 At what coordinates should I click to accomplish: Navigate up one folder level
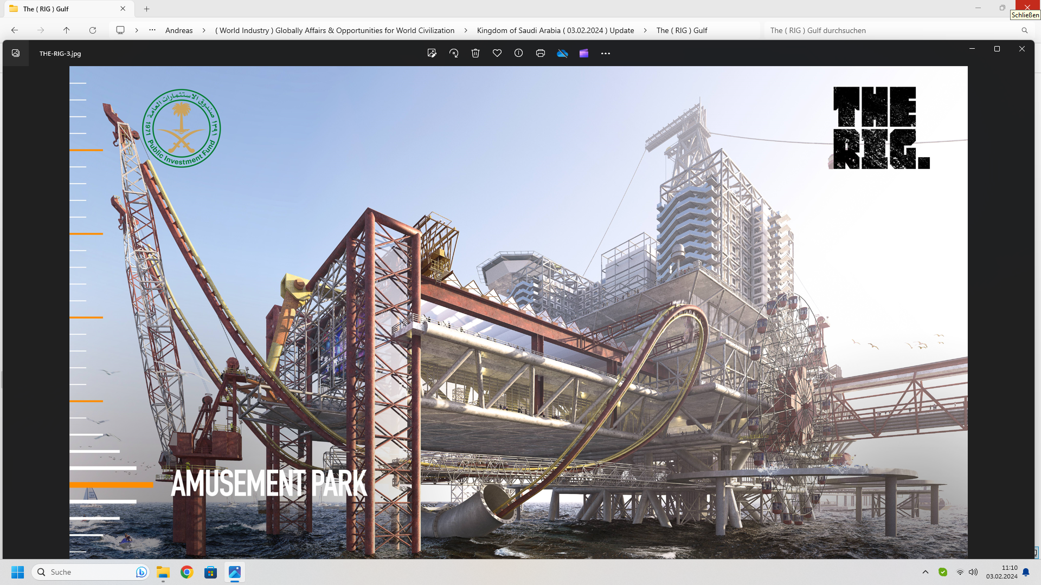tap(67, 30)
